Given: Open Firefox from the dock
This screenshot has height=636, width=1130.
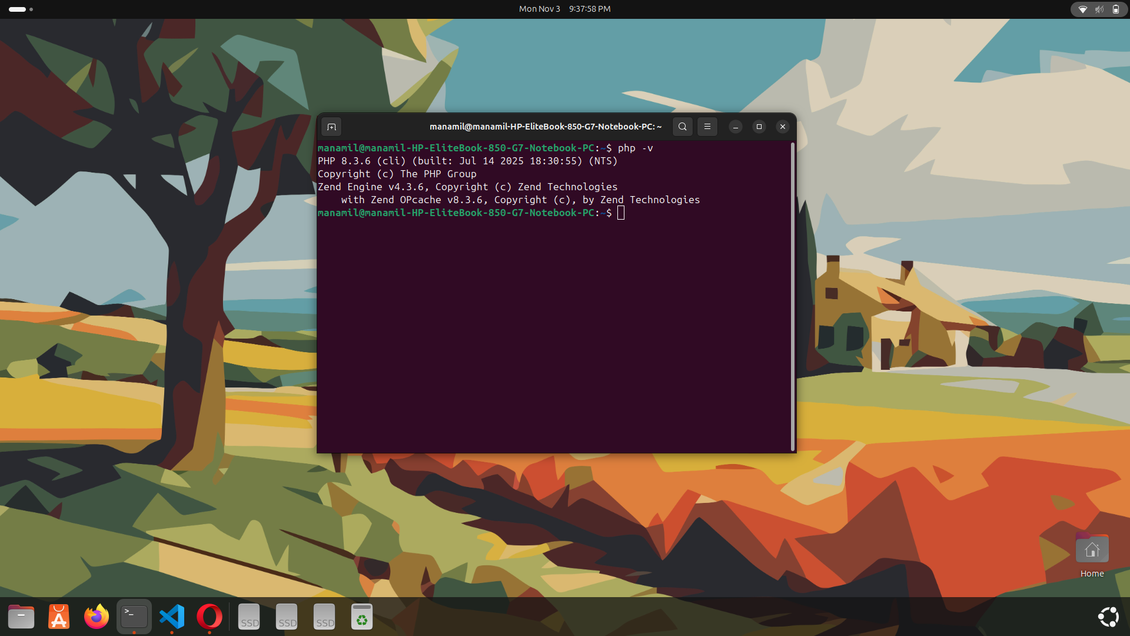Looking at the screenshot, I should (x=97, y=617).
